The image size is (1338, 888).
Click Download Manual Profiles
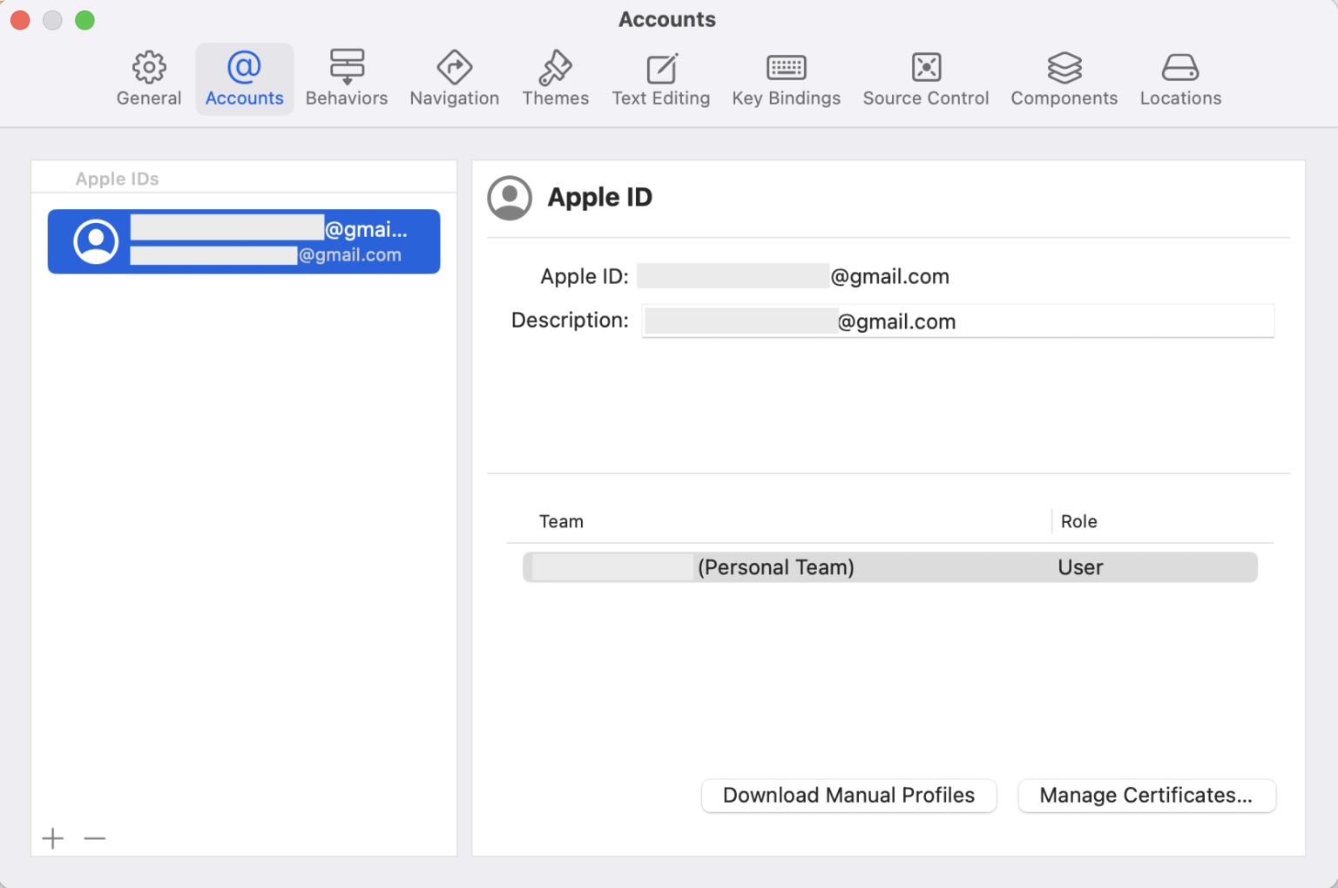point(848,795)
